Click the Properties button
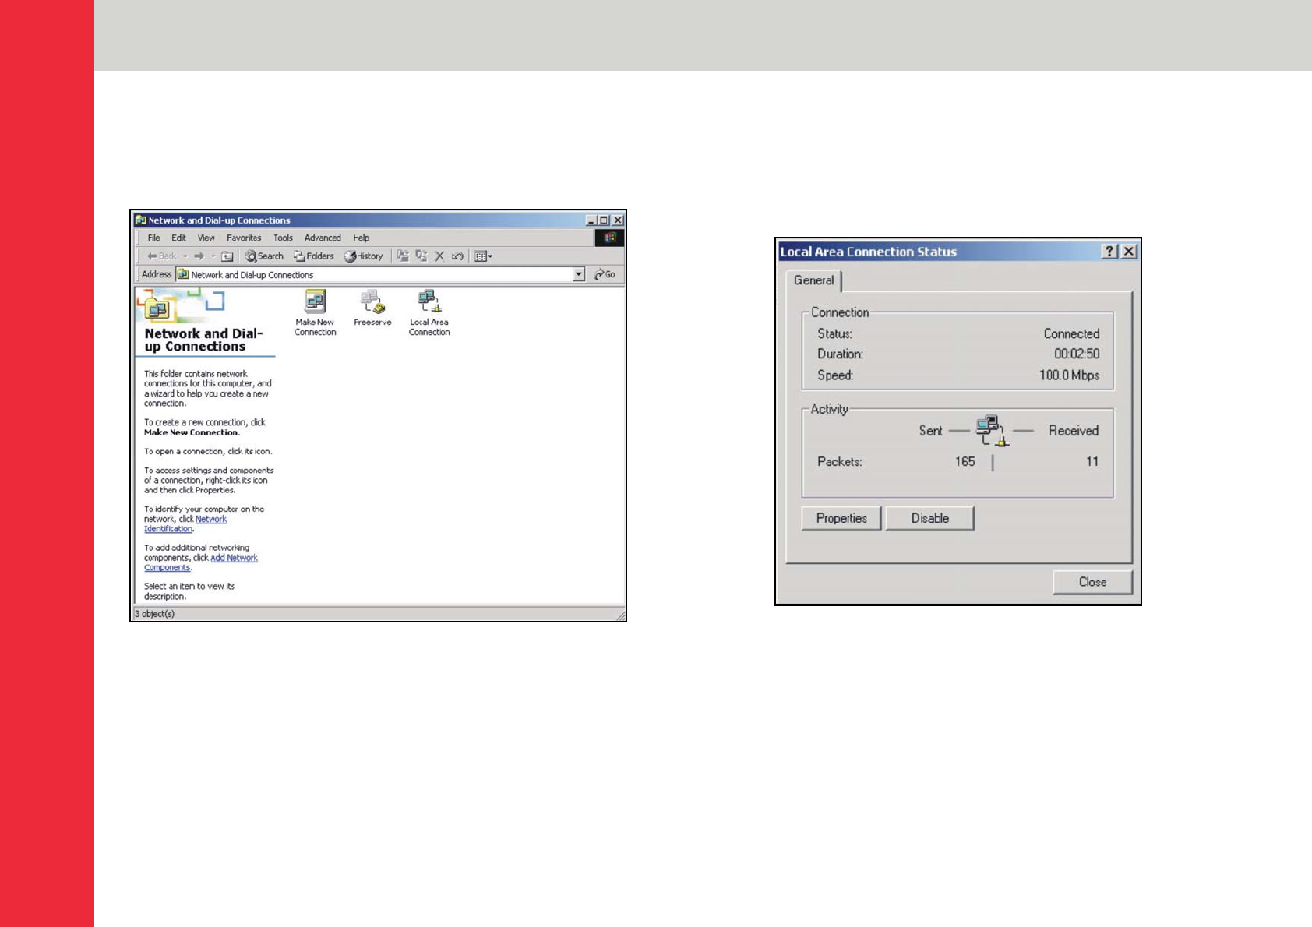The height and width of the screenshot is (927, 1312). pyautogui.click(x=841, y=518)
